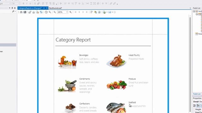Go to Next Page in preview
Viewport: 202px width, 113px height.
(83, 12)
